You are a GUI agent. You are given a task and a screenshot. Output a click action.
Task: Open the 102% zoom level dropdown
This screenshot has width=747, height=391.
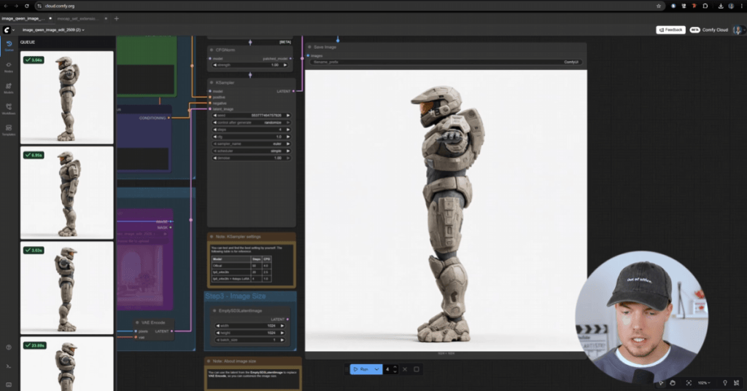[x=704, y=383]
